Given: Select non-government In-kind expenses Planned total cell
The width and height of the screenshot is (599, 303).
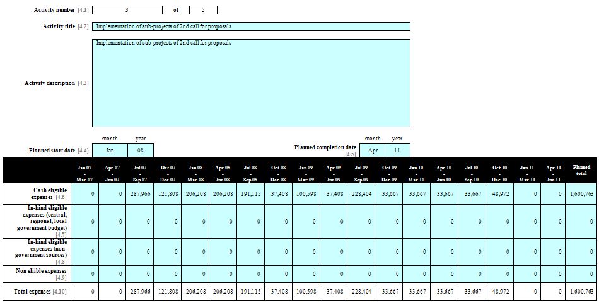Looking at the screenshot, I should [x=581, y=252].
